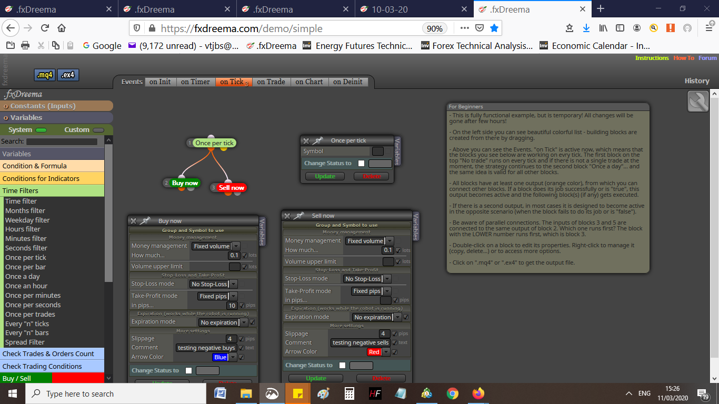Pick Buy now Arrow Color Blue swatch
The image size is (719, 404).
[220, 357]
